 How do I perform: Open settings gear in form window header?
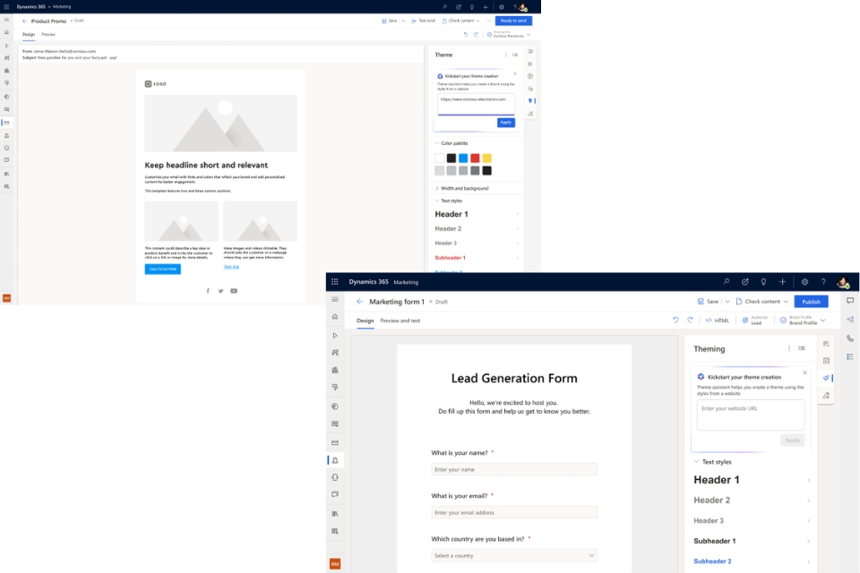coord(804,281)
